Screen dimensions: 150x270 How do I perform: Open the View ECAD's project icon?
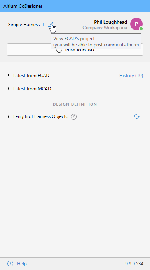click(x=51, y=24)
